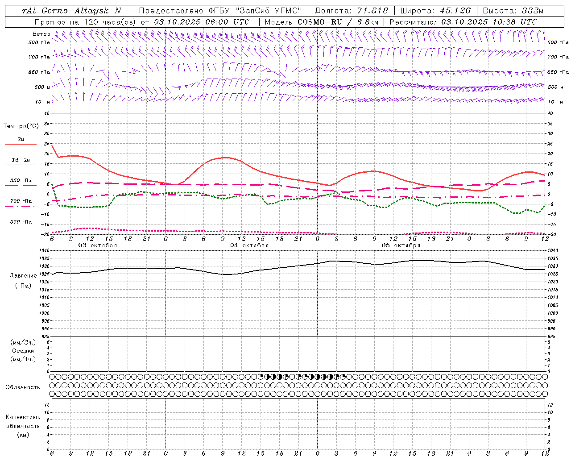Select the (мм/3ч.) precipitation unit label
The height and width of the screenshot is (457, 571).
click(23, 342)
